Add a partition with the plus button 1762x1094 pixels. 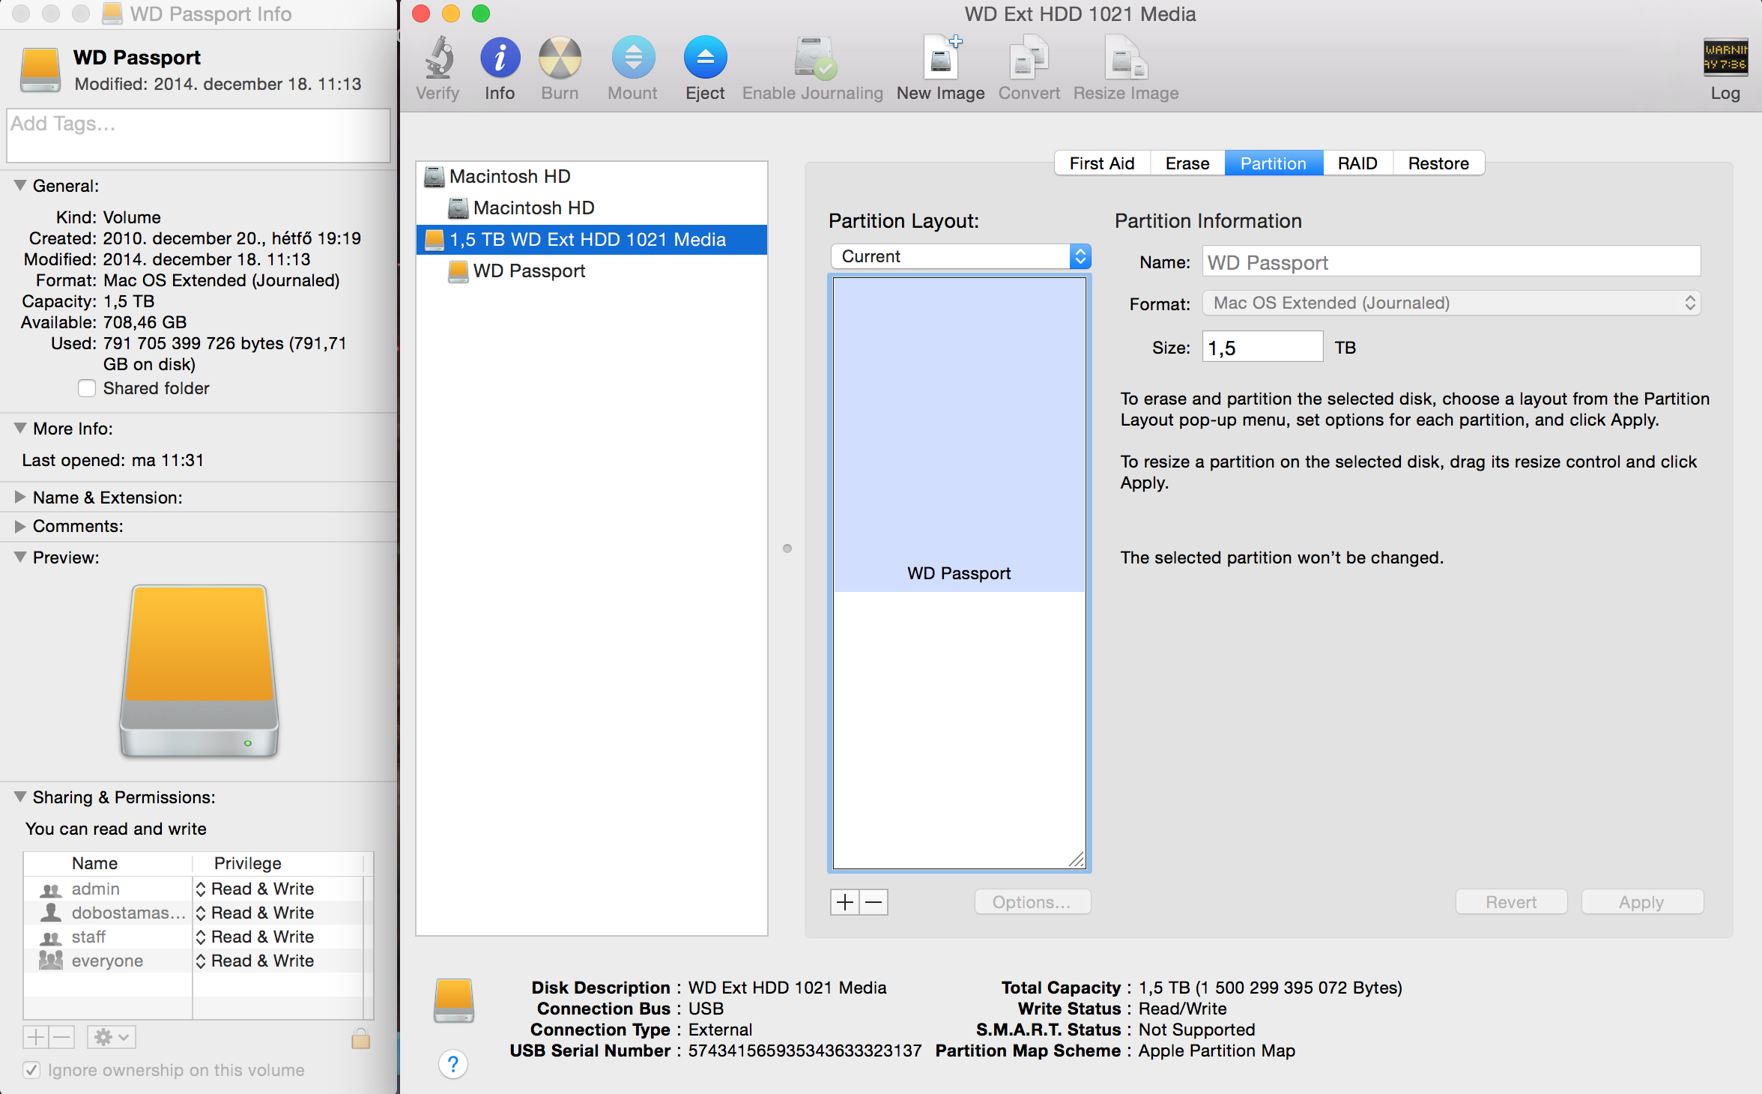(845, 902)
